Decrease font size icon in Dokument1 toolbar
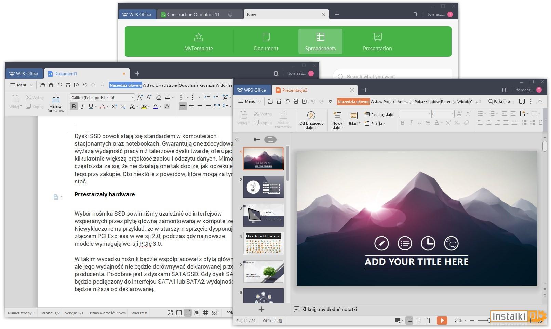 click(x=148, y=97)
